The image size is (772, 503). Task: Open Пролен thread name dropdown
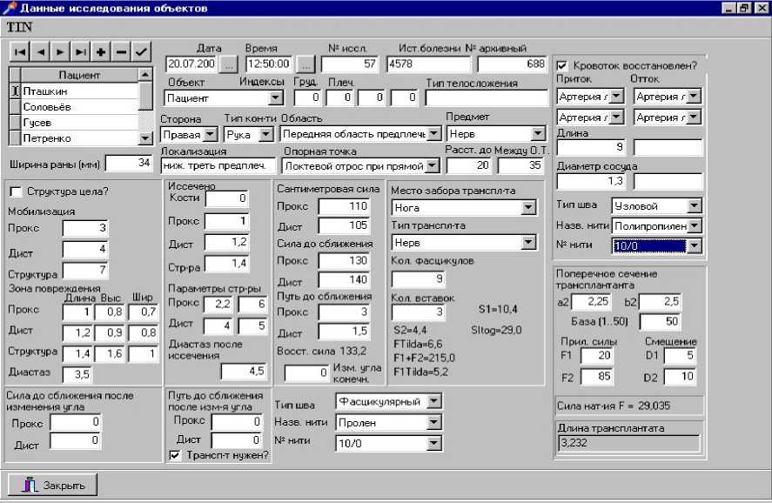(433, 422)
